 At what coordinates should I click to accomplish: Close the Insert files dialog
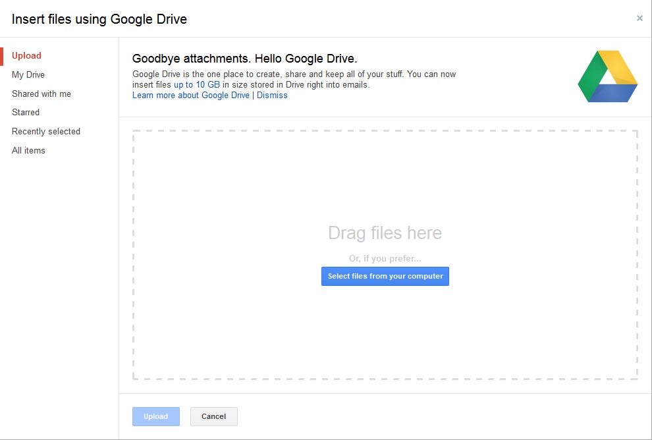point(639,18)
